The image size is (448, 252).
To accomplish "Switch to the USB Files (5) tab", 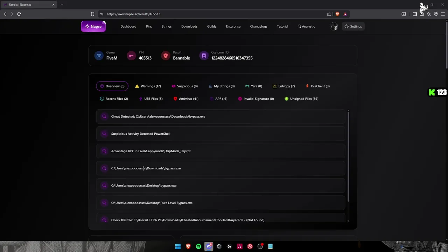I will tap(151, 99).
